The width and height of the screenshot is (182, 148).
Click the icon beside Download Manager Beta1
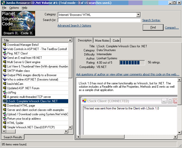[x=5, y=44]
